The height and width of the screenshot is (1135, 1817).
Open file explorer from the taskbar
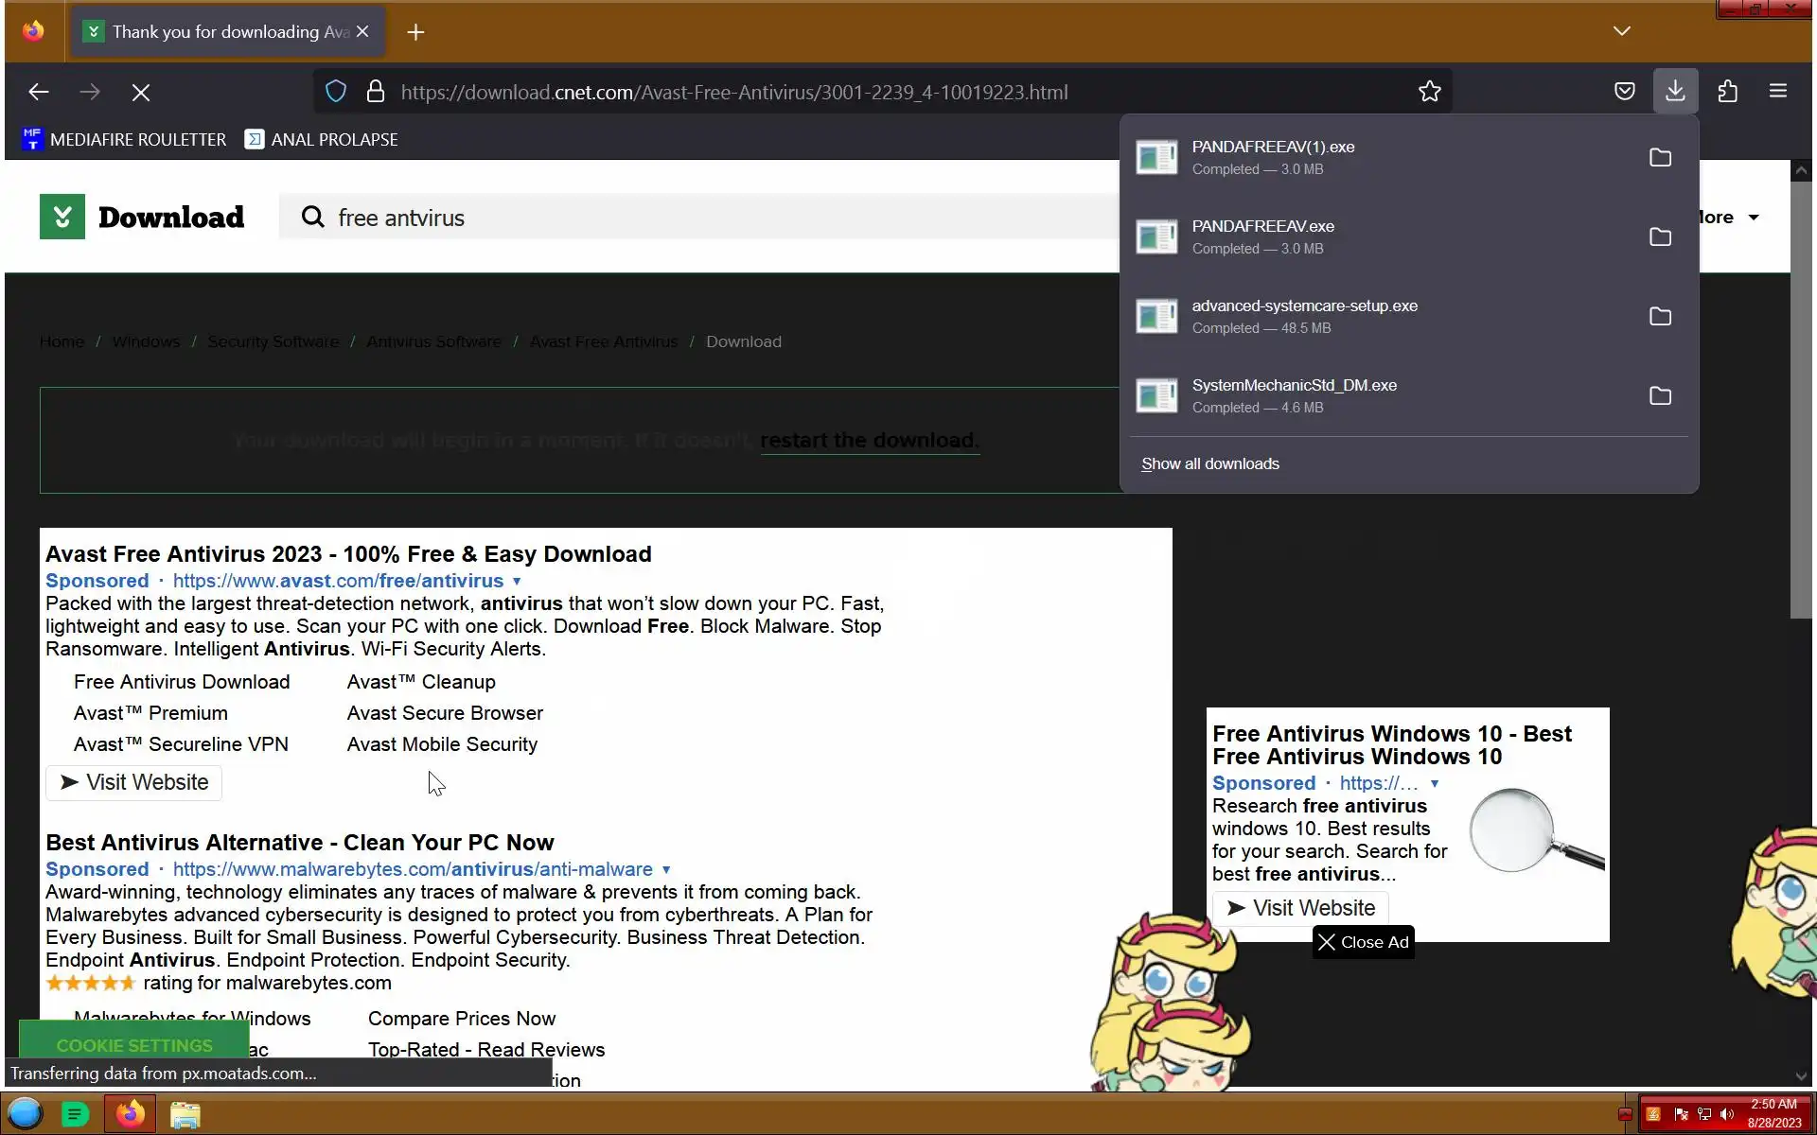pyautogui.click(x=185, y=1115)
